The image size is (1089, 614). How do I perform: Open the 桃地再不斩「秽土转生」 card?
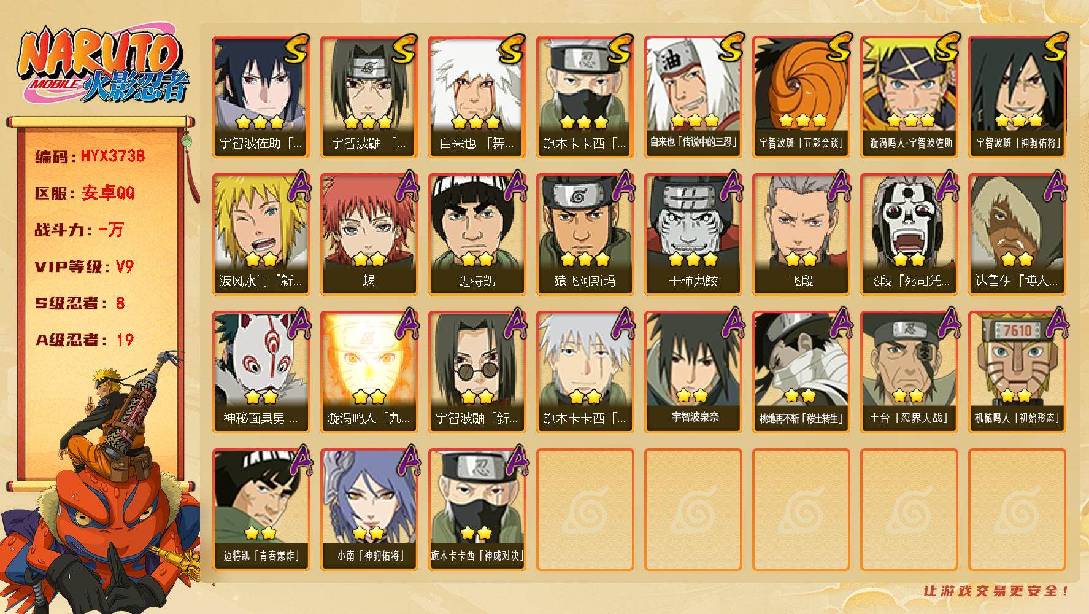pyautogui.click(x=801, y=371)
